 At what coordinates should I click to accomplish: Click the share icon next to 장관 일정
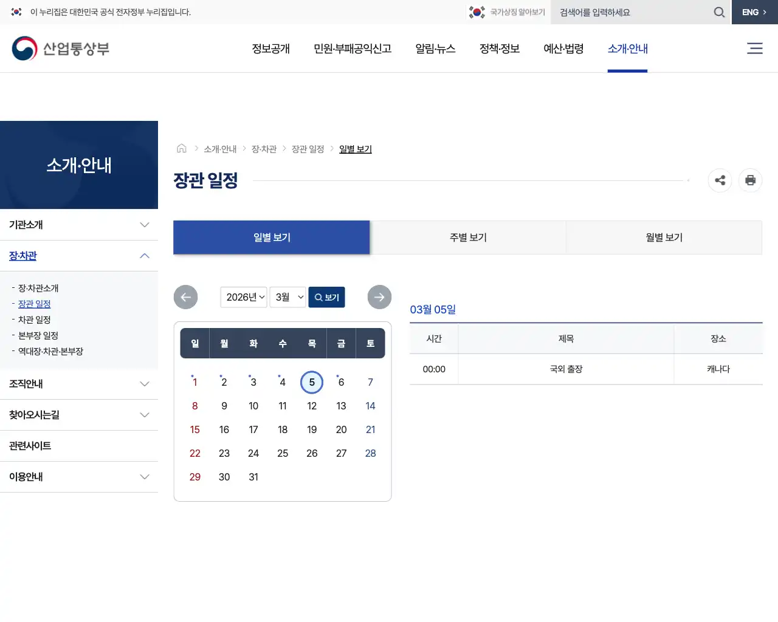720,180
